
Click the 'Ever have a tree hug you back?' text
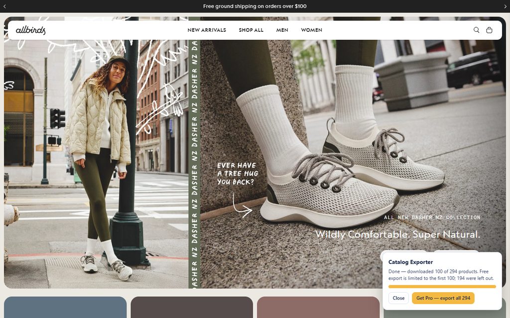coord(238,173)
